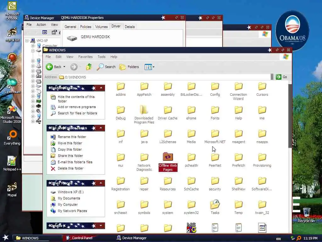
Task: Toggle the Folders pane button
Action: click(129, 67)
